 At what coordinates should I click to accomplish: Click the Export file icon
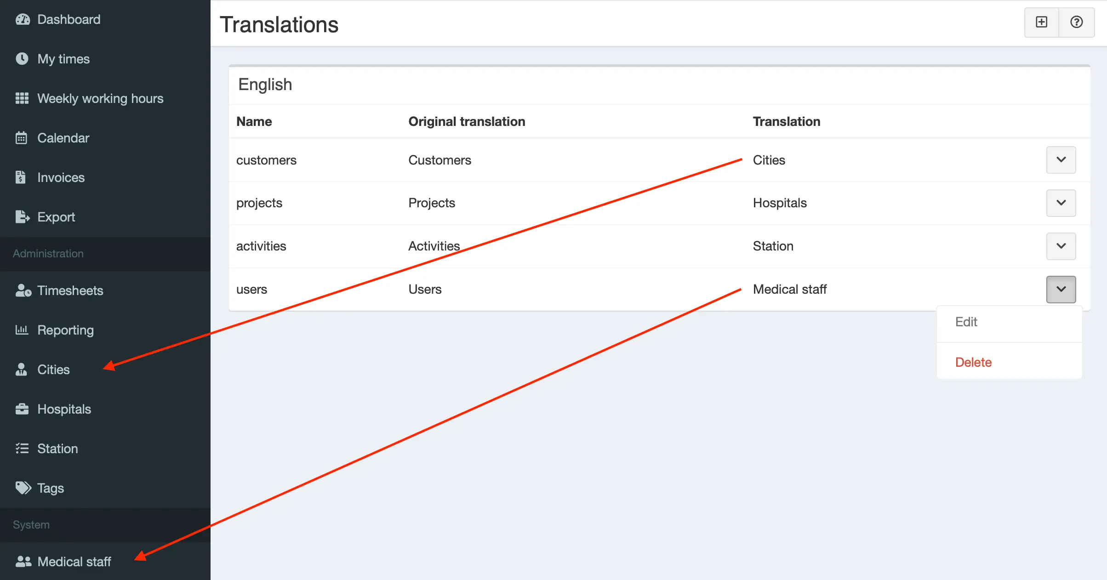click(22, 217)
